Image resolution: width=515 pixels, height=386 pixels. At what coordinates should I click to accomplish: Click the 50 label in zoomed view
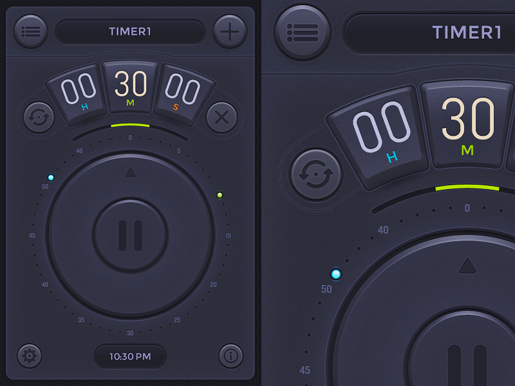point(326,289)
